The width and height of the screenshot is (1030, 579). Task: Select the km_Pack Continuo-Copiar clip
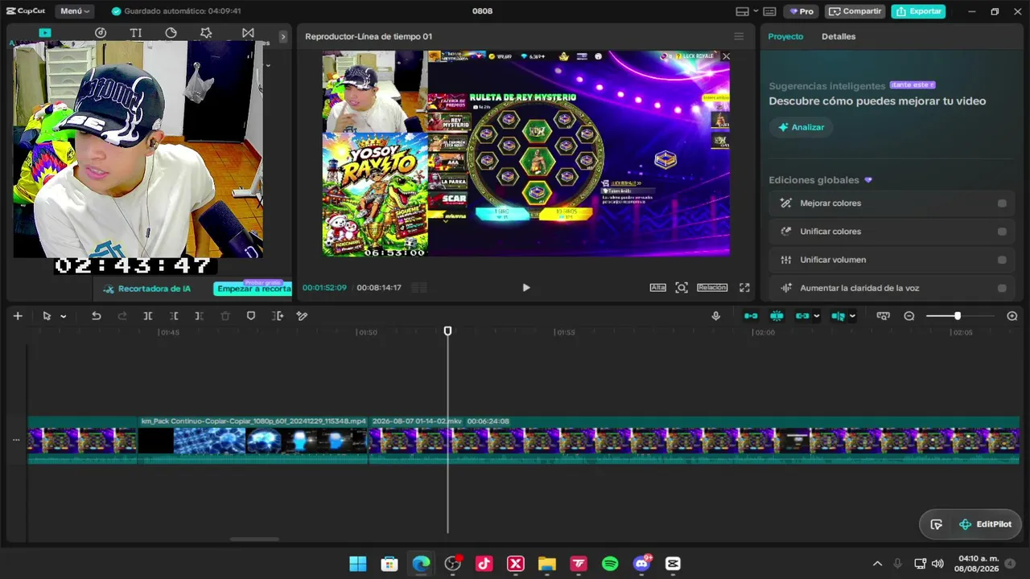tap(253, 439)
